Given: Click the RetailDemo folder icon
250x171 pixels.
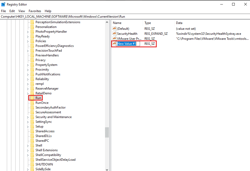Looking at the screenshot, I should [x=32, y=93].
